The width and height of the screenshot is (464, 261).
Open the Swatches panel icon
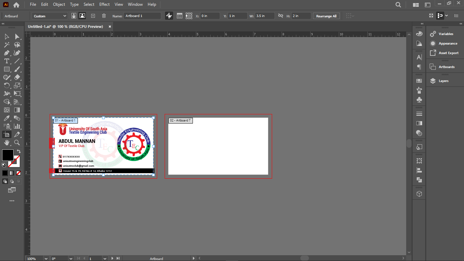click(x=419, y=81)
